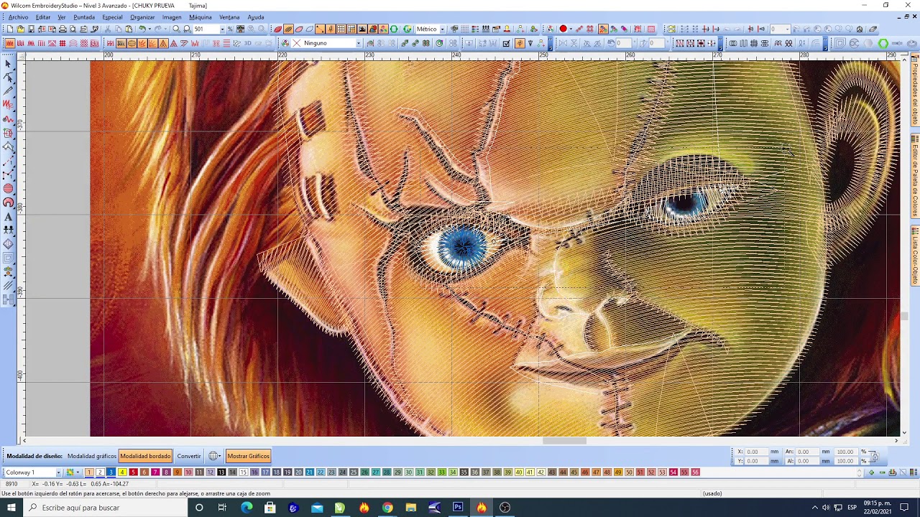
Task: Open Photoshop from the taskbar
Action: 458,508
